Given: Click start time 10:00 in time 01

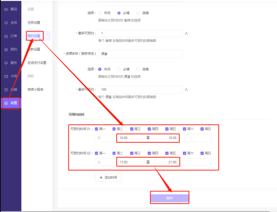Looking at the screenshot, I should coord(123,138).
